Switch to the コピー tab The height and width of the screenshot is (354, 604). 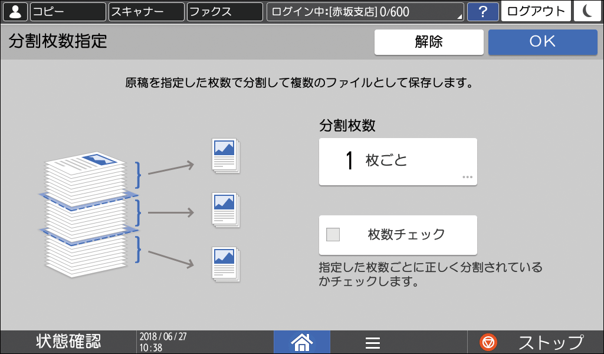point(67,11)
